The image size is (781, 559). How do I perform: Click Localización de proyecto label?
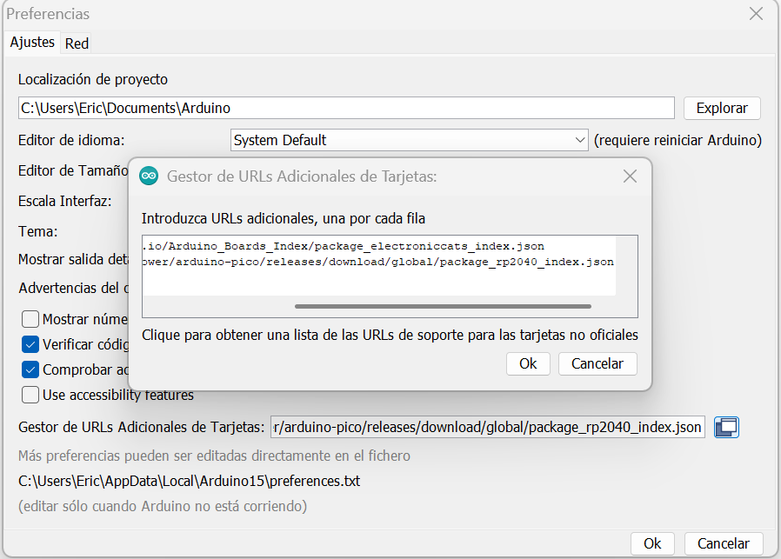tap(93, 80)
